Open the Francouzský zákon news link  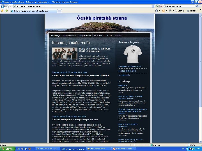tap(130, 97)
